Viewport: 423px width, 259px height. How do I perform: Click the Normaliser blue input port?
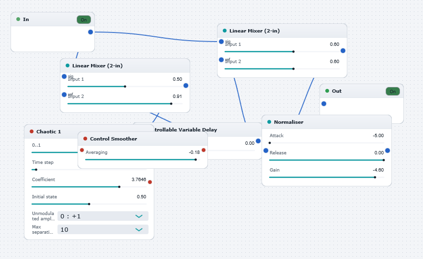pyautogui.click(x=266, y=151)
